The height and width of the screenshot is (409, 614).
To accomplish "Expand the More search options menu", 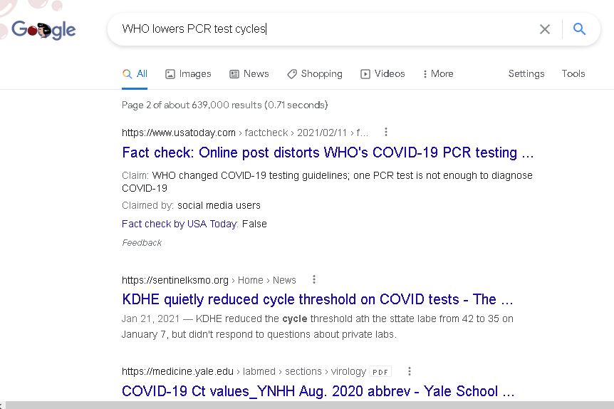I will click(438, 73).
